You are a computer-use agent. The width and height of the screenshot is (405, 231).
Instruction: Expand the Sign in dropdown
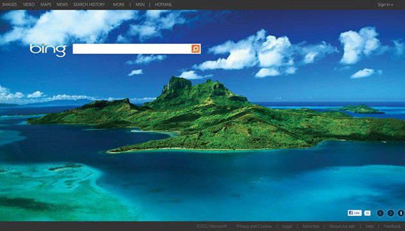tap(385, 4)
